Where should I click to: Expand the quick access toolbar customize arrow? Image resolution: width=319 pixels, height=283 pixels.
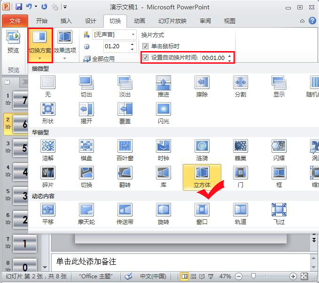[65, 7]
